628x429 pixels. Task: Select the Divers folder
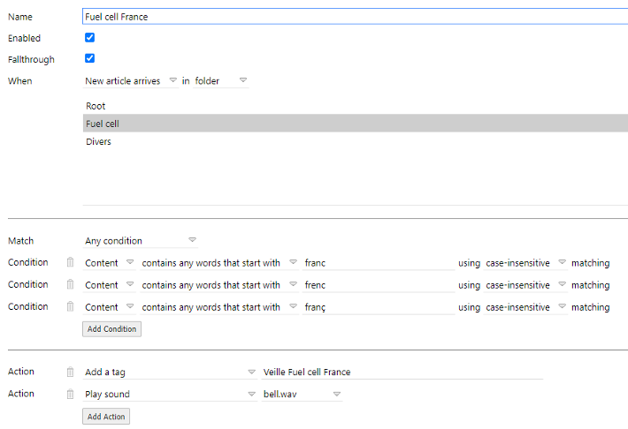pyautogui.click(x=356, y=141)
